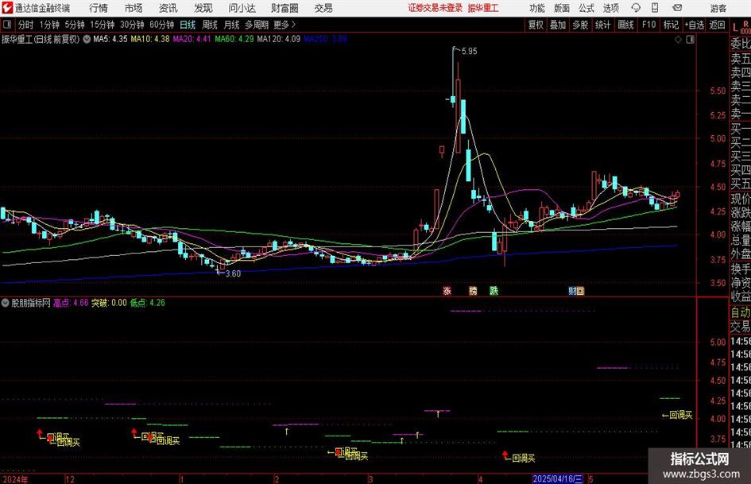Open the 版面 menu
The width and height of the screenshot is (751, 484).
pos(561,8)
